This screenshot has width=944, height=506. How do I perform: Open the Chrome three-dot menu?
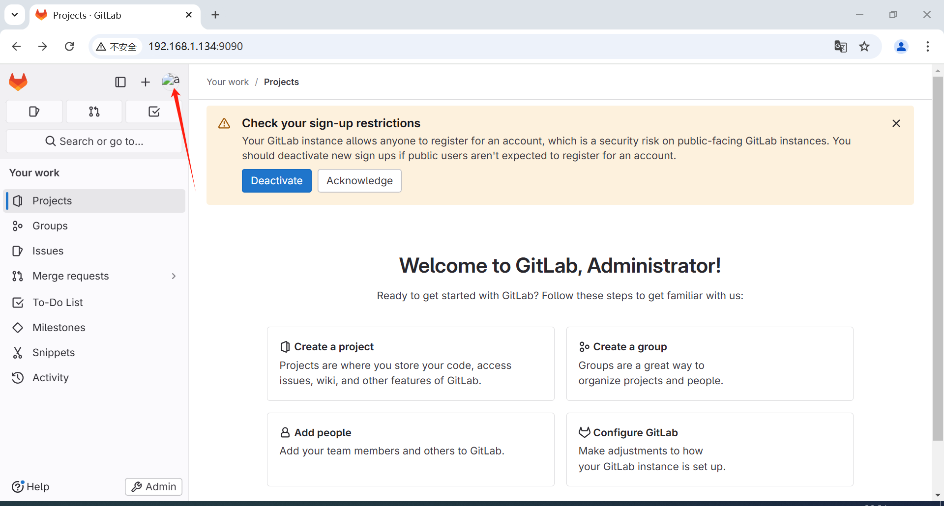(928, 47)
